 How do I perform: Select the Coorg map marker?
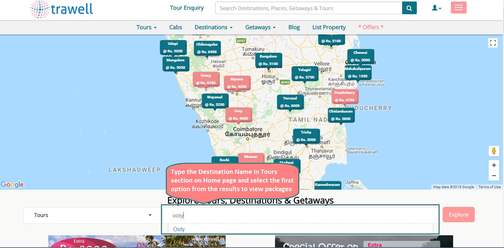[206, 79]
